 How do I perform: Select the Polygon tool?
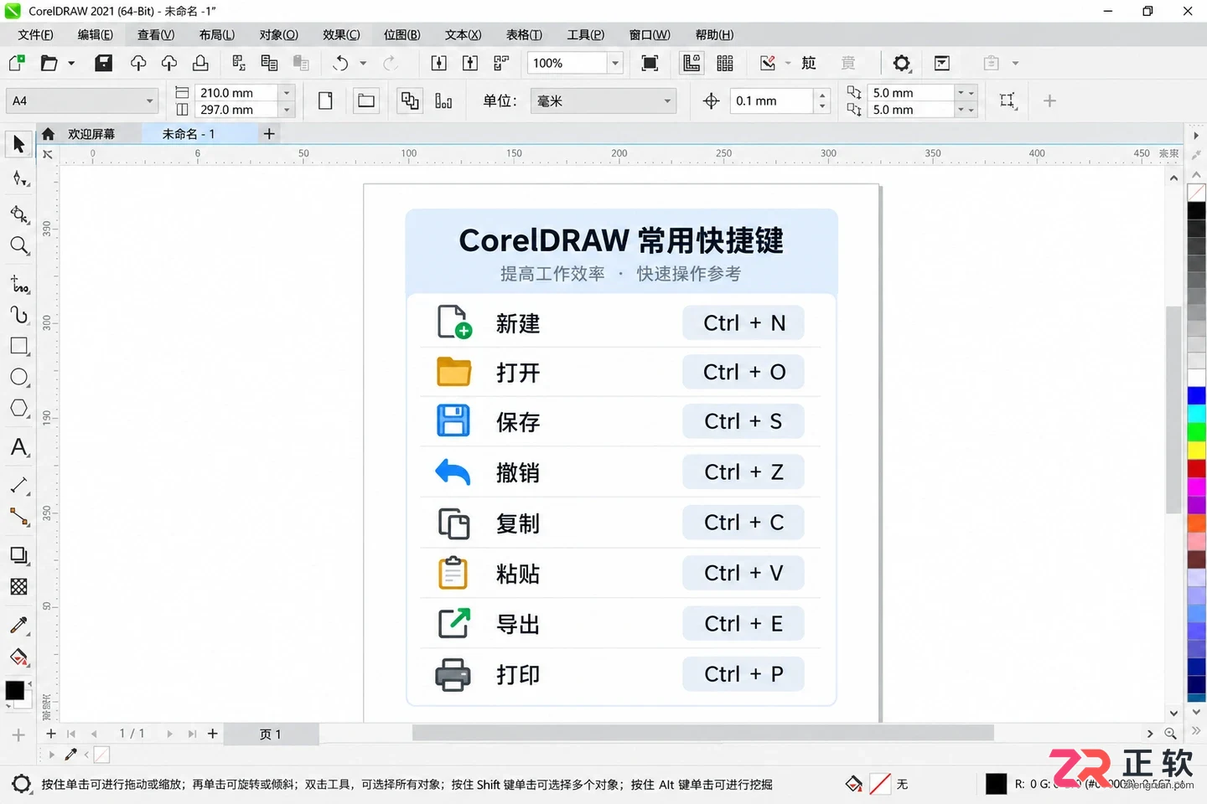coord(18,409)
